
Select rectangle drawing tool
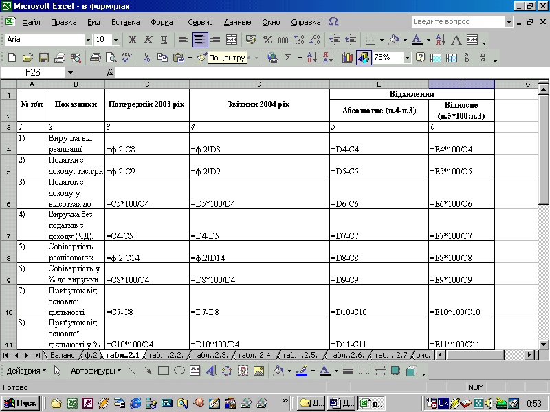click(164, 371)
